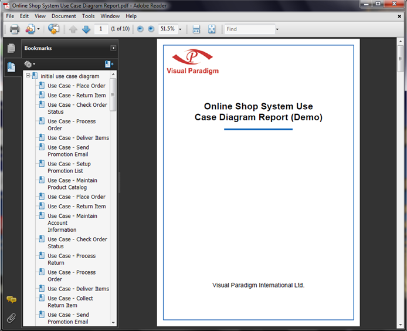Open the View menu

(x=40, y=16)
